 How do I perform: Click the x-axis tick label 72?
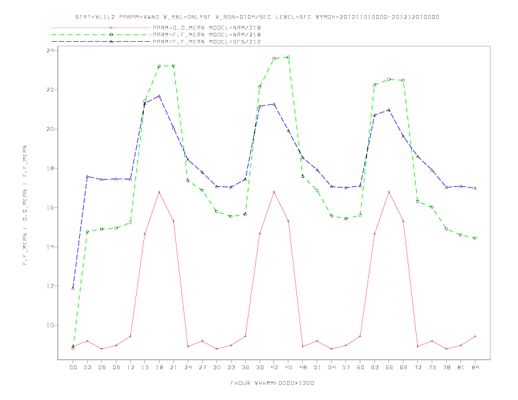[417, 367]
